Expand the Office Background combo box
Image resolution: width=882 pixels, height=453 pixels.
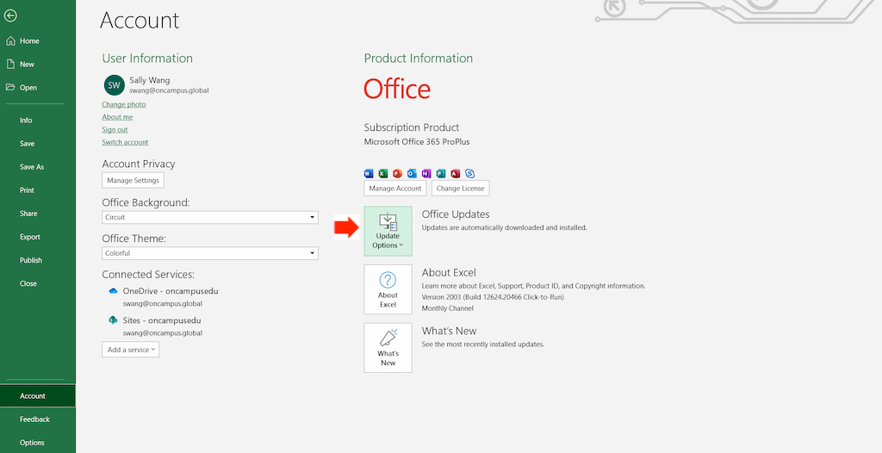[210, 217]
